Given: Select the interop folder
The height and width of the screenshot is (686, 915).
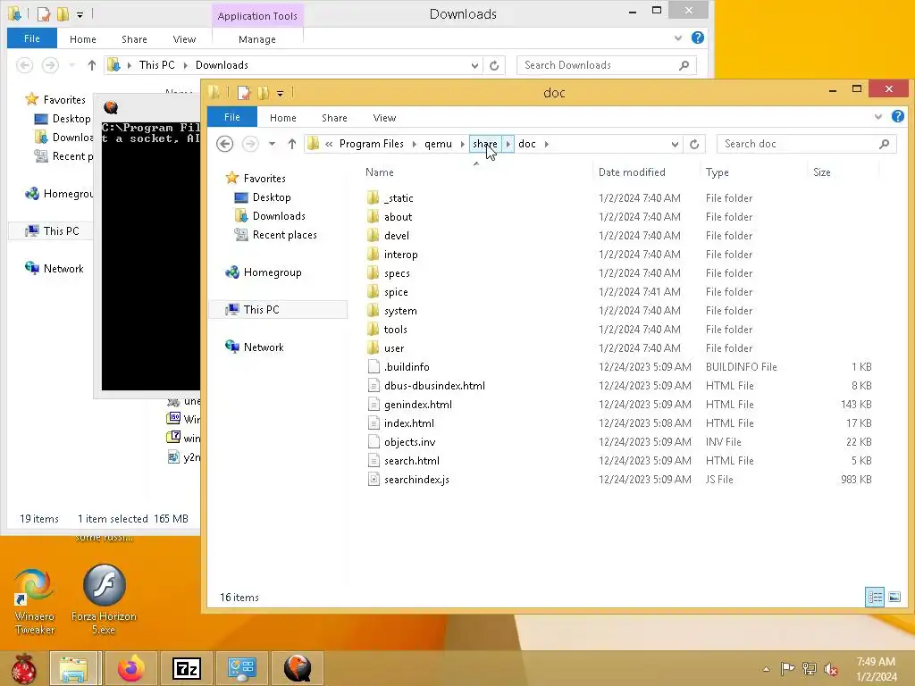Looking at the screenshot, I should coord(400,255).
